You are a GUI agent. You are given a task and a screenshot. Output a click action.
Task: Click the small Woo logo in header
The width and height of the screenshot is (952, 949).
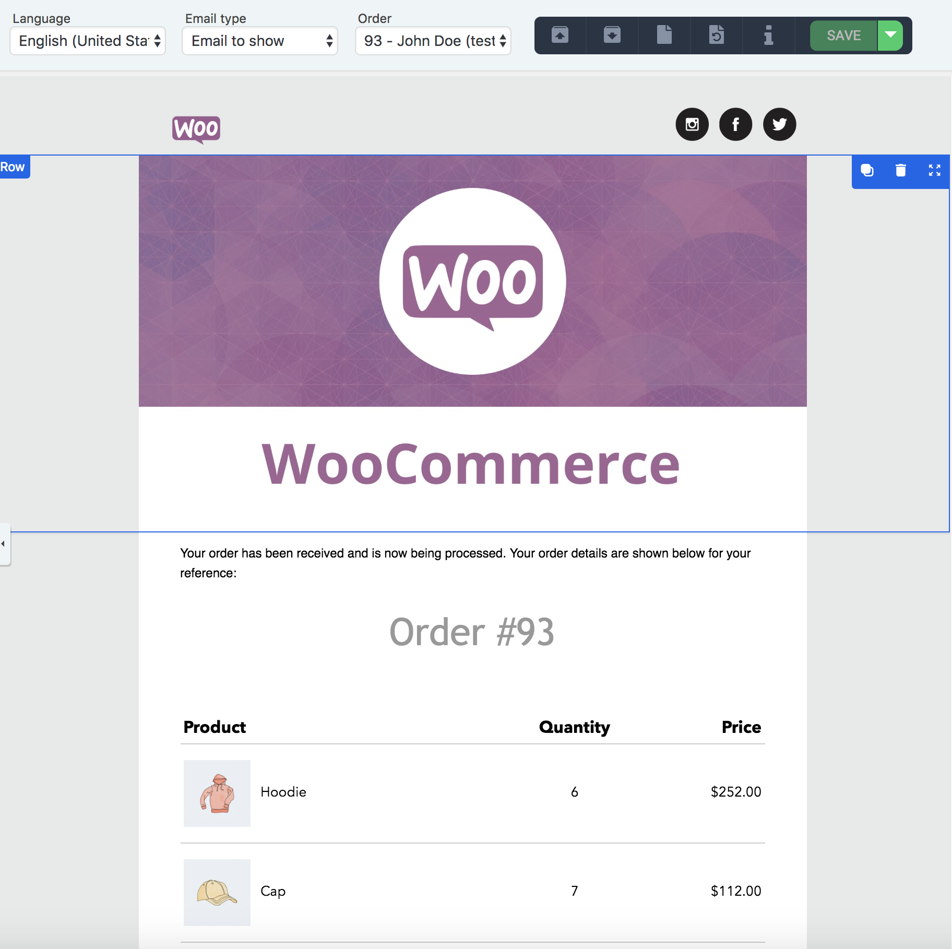click(196, 129)
